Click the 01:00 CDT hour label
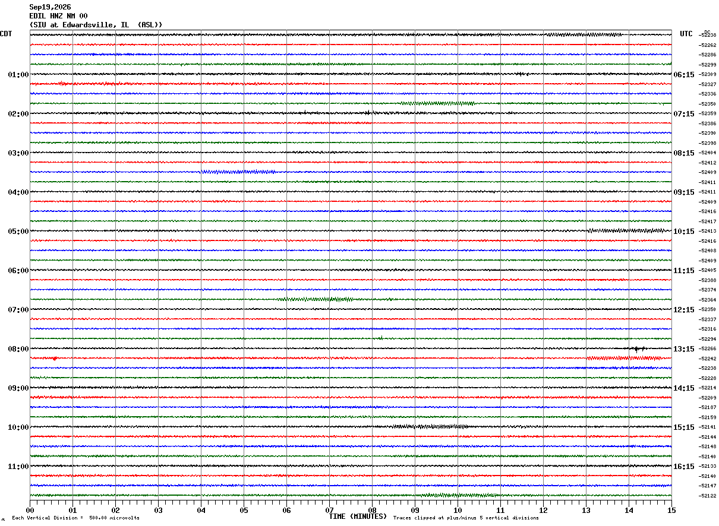This screenshot has height=526, width=719. (x=18, y=74)
